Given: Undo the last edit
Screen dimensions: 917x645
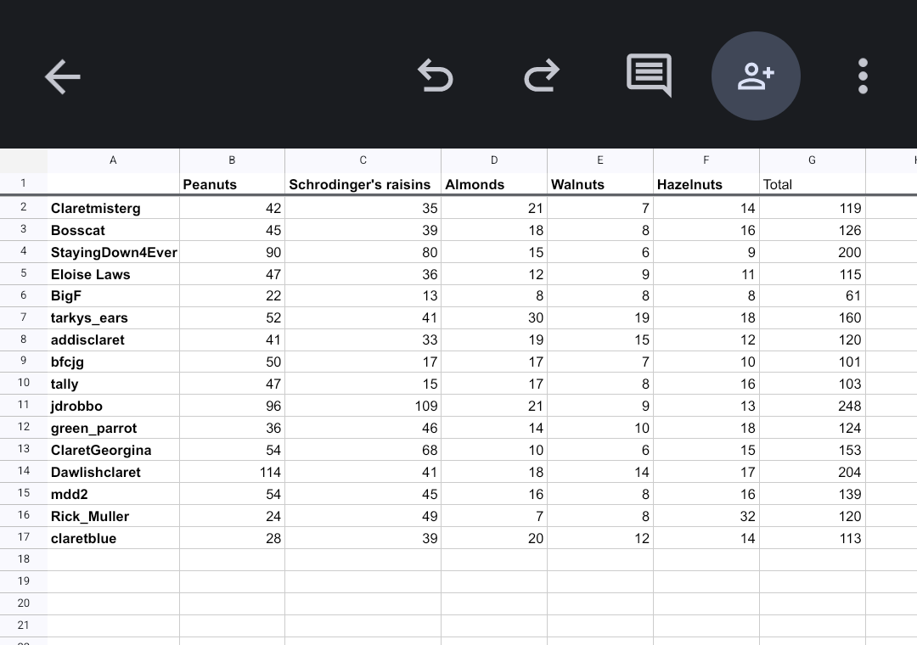Looking at the screenshot, I should point(436,76).
